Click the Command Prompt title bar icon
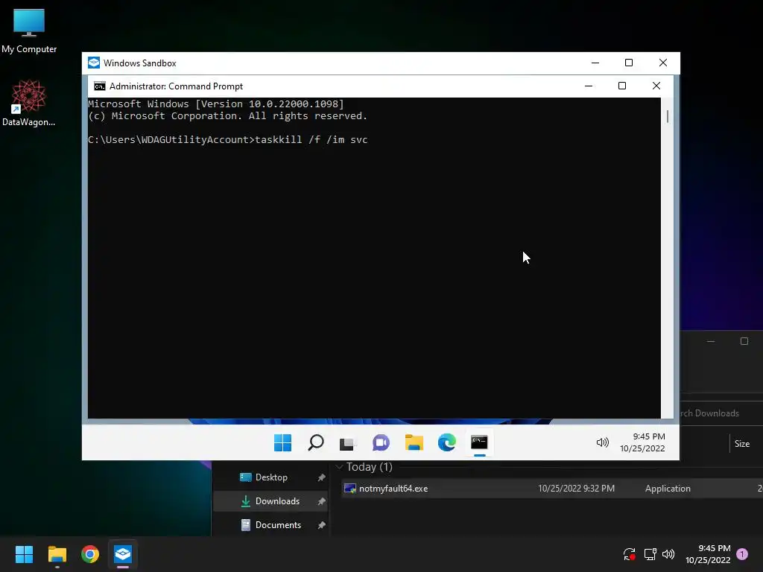763x572 pixels. point(100,86)
